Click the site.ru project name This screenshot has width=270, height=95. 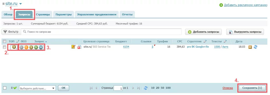pos(11,3)
